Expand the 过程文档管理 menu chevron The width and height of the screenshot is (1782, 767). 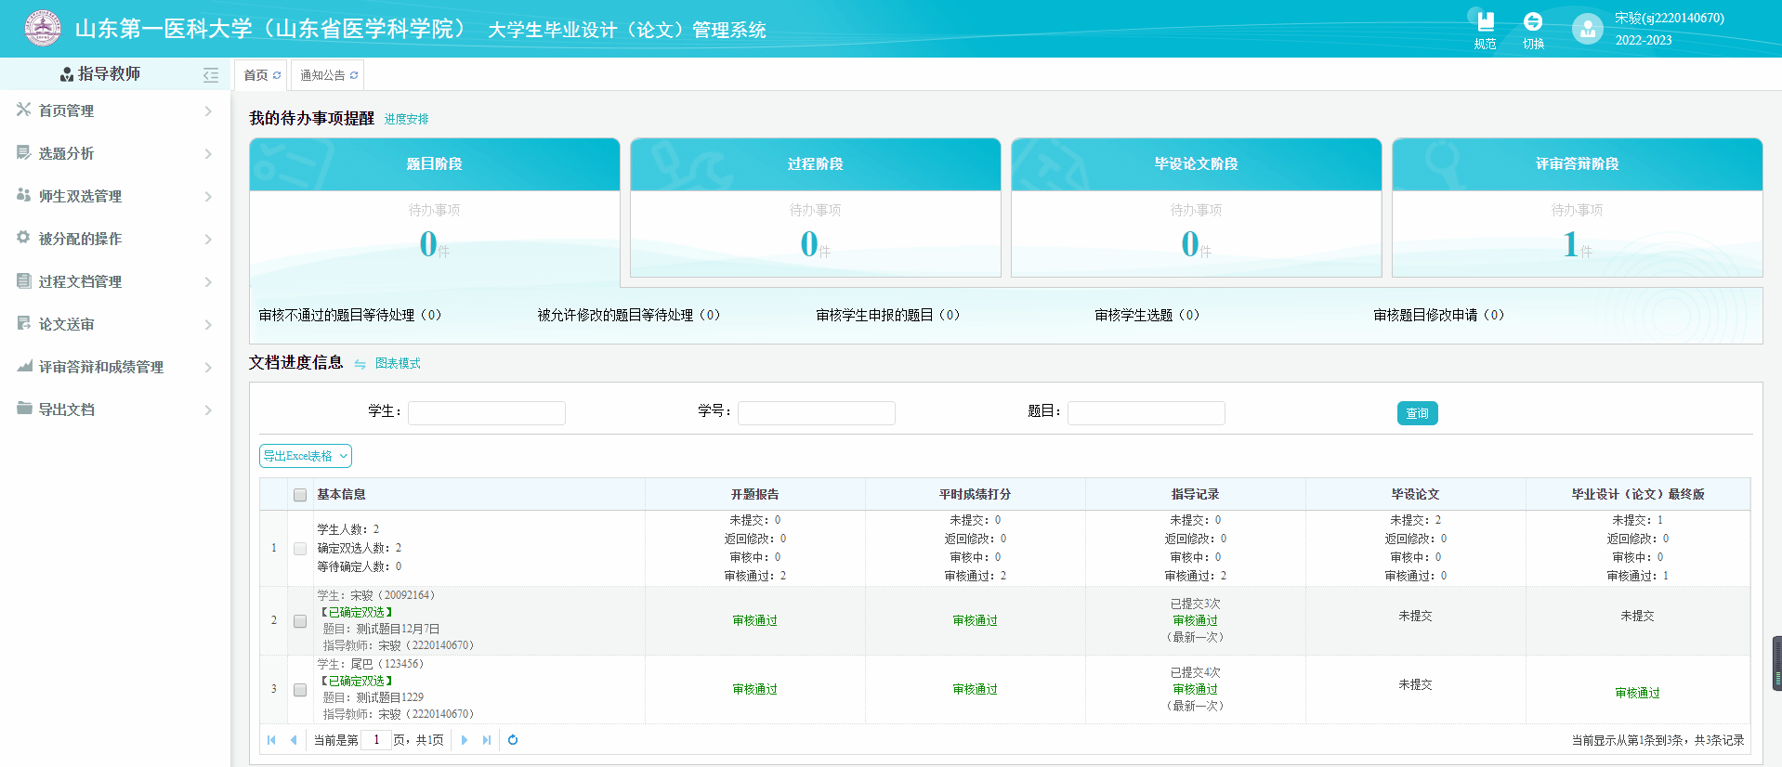tap(208, 282)
